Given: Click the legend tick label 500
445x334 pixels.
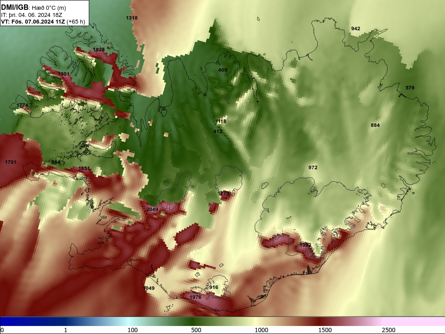Looking at the screenshot, I should 196,330.
